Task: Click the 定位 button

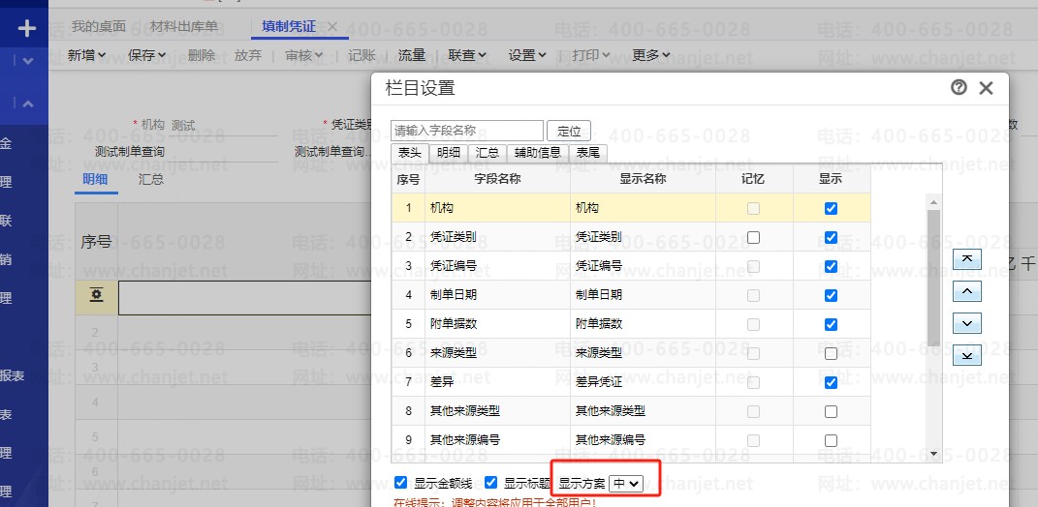Action: (569, 131)
